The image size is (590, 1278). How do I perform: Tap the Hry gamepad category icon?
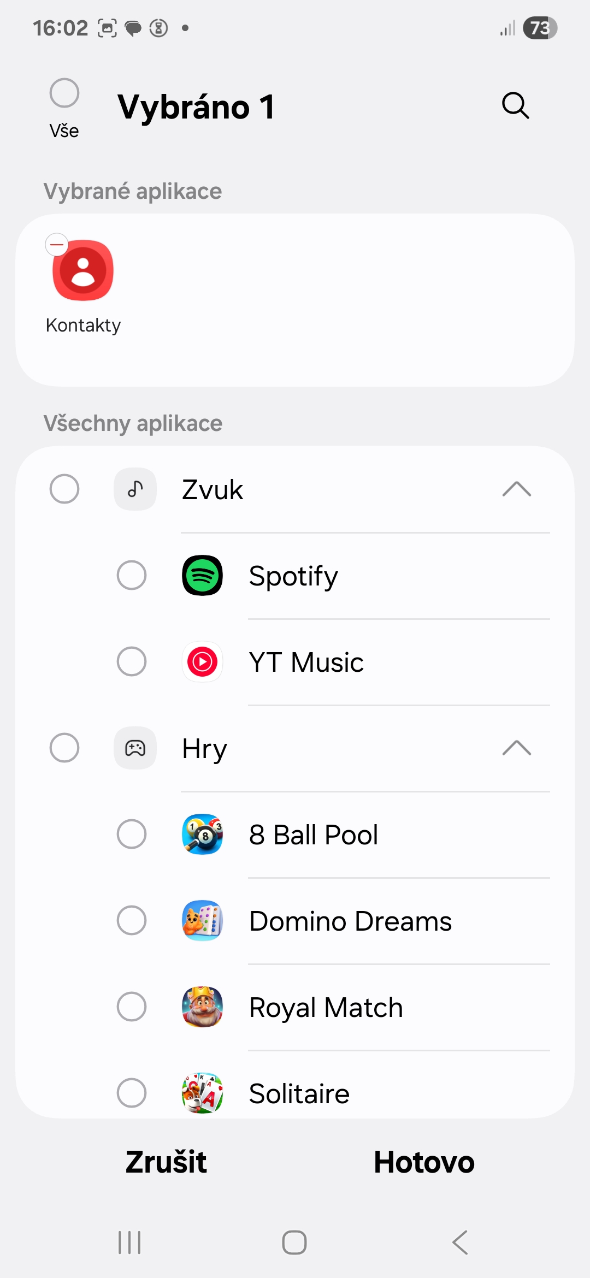(135, 748)
